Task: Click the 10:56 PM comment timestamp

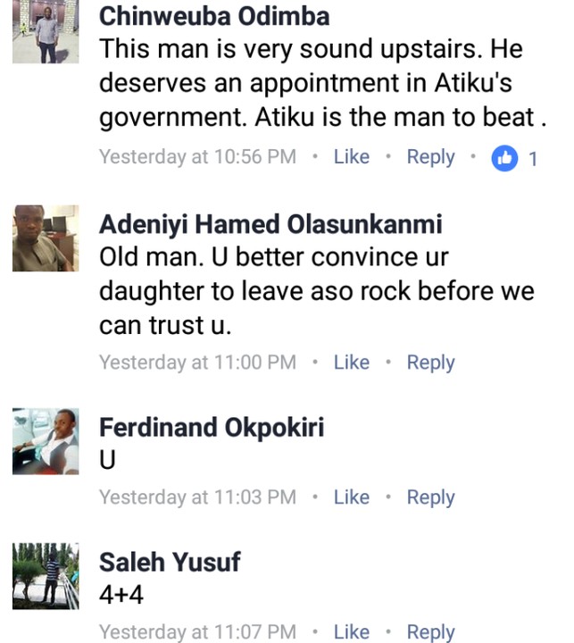Action: pos(197,157)
